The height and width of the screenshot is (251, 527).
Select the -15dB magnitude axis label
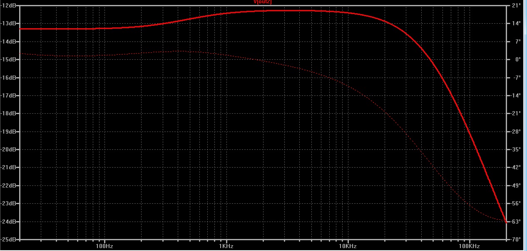[x=8, y=59]
